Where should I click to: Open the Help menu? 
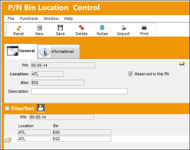coord(69,18)
